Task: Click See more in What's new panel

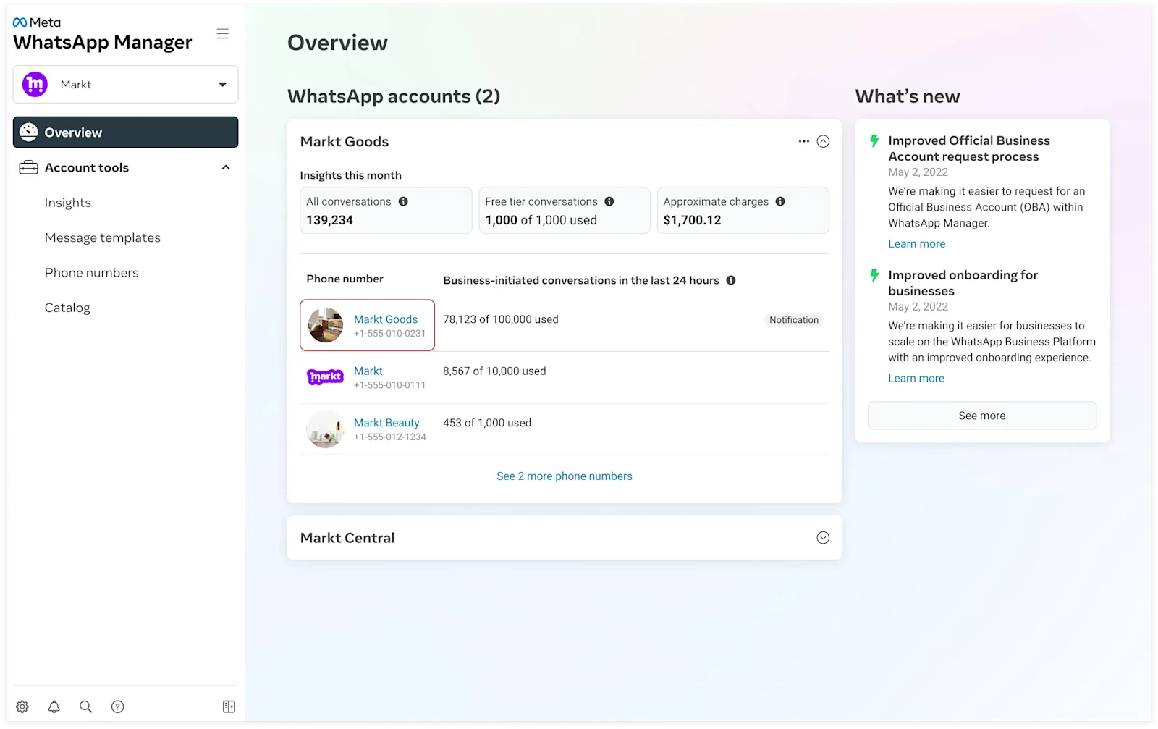Action: point(981,415)
